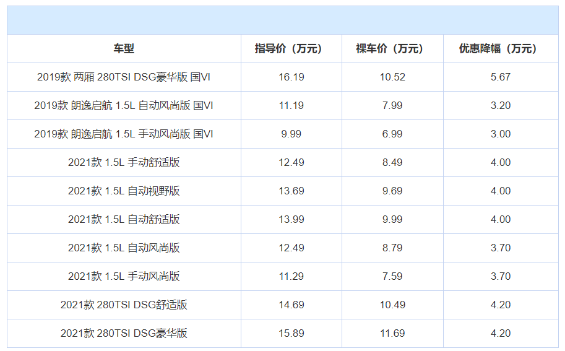This screenshot has width=565, height=351.
Task: Click bare car price 10.49
Action: point(392,305)
